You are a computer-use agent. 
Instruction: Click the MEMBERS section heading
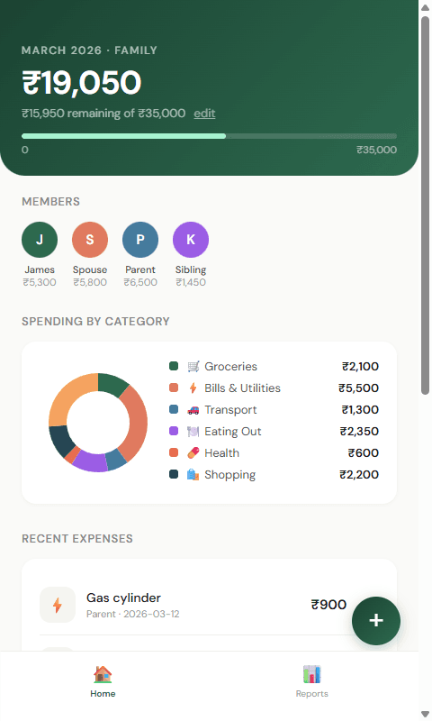tap(51, 201)
